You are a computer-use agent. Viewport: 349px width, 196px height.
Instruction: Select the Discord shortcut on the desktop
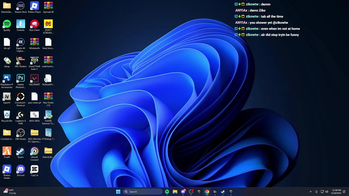tap(21, 171)
